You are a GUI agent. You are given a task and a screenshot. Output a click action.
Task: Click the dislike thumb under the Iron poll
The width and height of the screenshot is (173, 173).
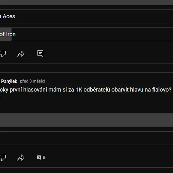3,54
